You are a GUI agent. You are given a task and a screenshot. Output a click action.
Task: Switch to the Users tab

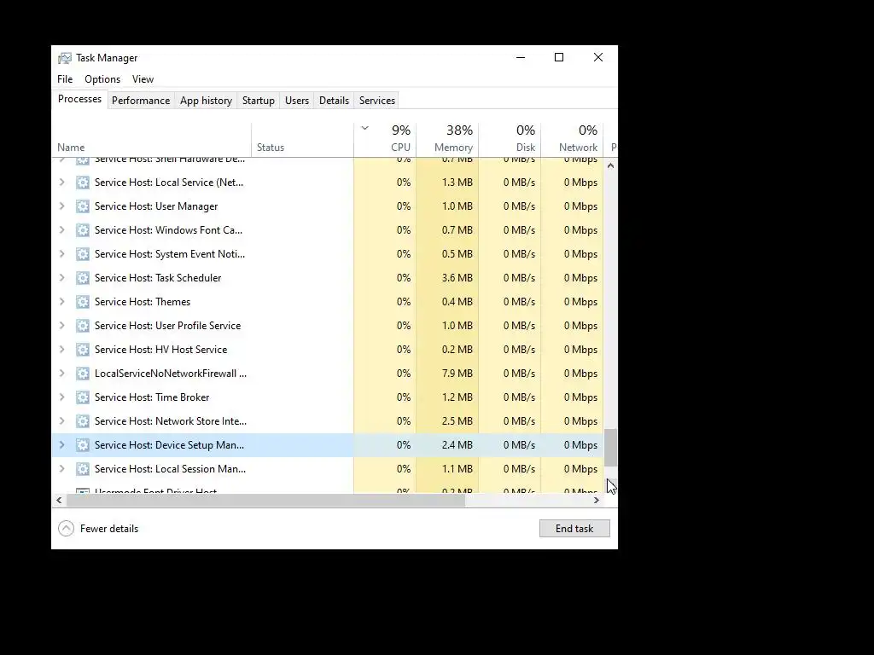(x=296, y=101)
